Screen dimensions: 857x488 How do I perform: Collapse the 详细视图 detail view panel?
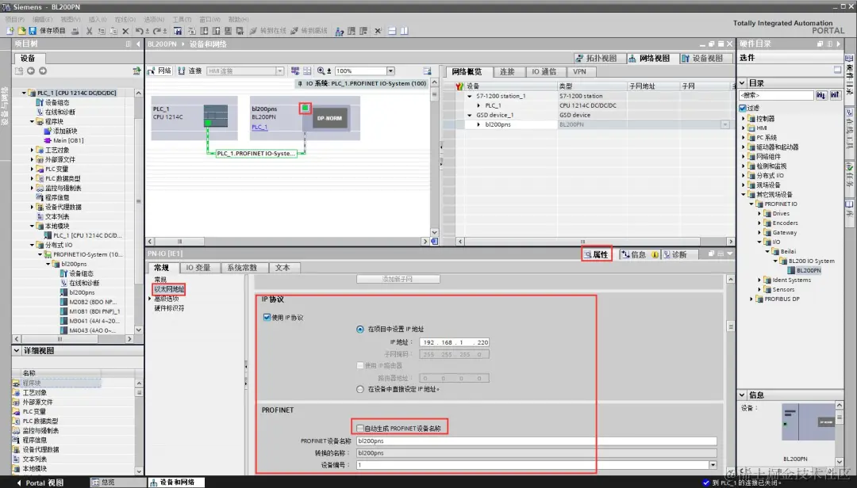point(17,350)
